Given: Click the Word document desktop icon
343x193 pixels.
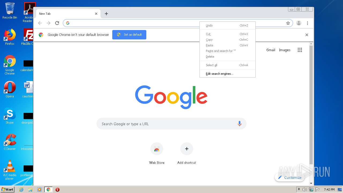Looking at the screenshot, I should click(28, 90).
